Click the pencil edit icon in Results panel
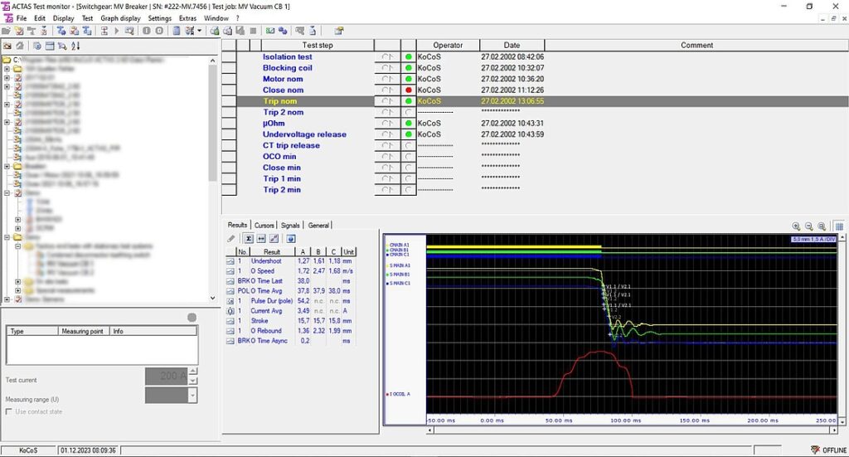 [x=231, y=238]
